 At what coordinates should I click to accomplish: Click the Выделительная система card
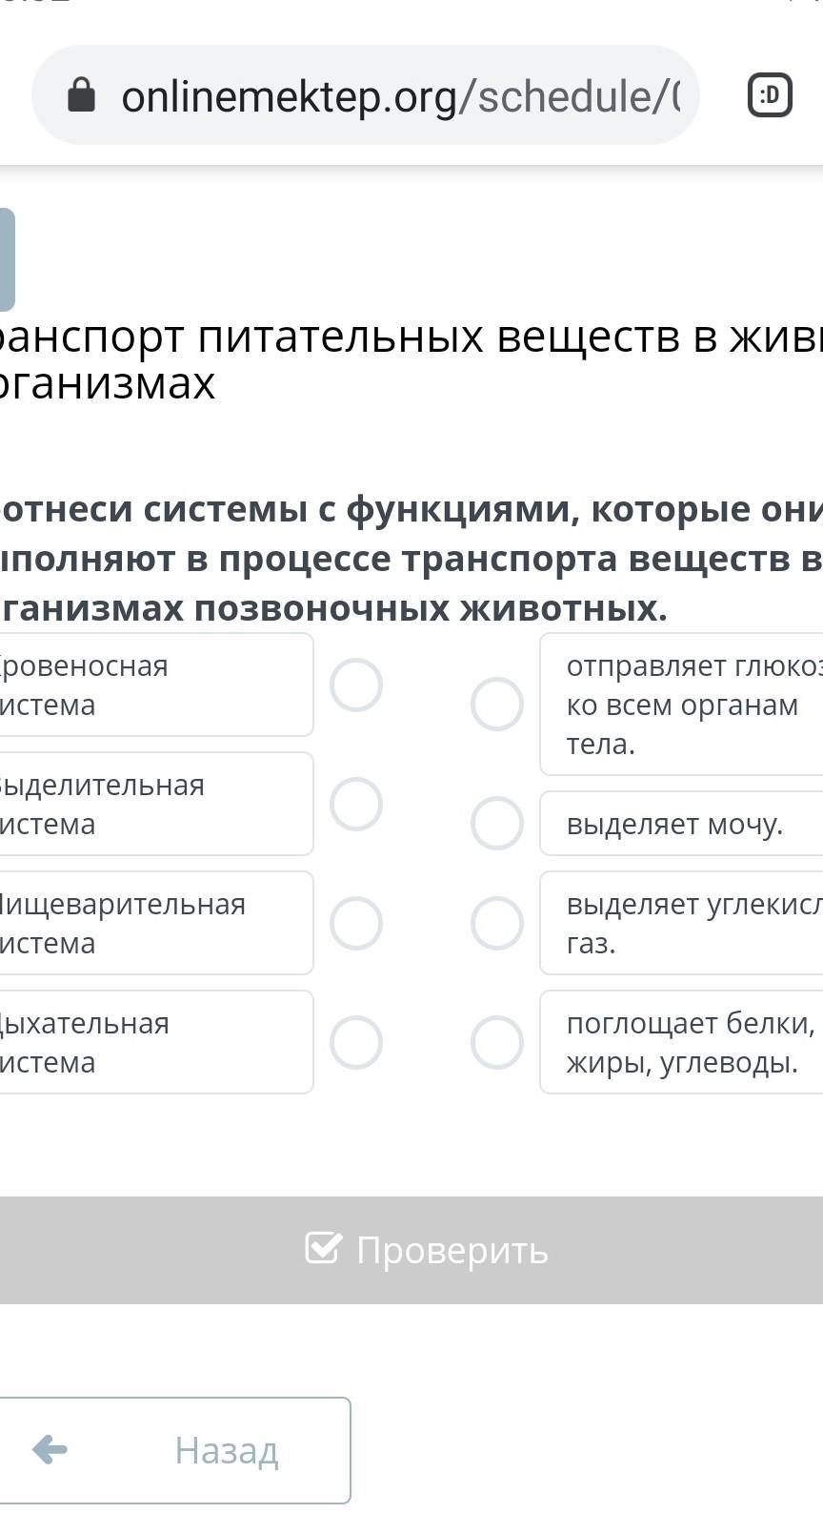tap(152, 804)
